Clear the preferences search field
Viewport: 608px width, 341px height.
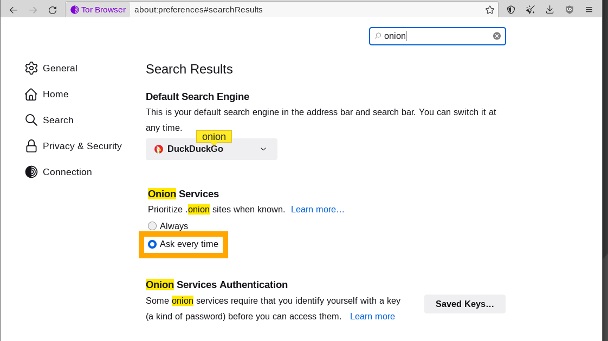point(496,36)
